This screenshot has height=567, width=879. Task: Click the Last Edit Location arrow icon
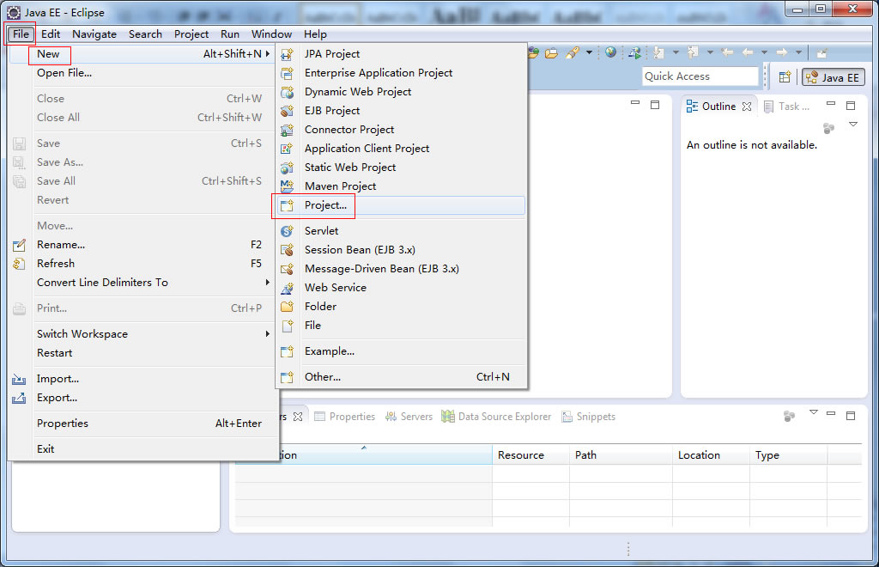[x=727, y=52]
